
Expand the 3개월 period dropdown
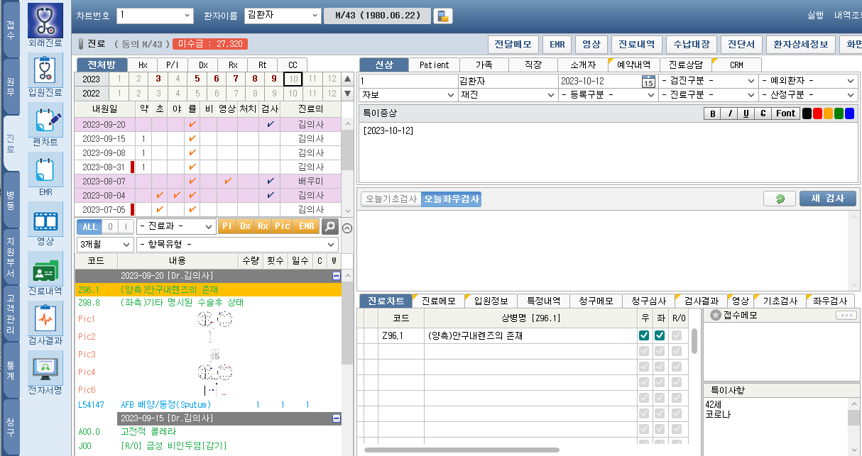[x=105, y=244]
